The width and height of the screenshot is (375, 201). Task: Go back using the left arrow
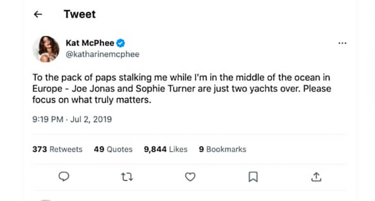coord(38,14)
